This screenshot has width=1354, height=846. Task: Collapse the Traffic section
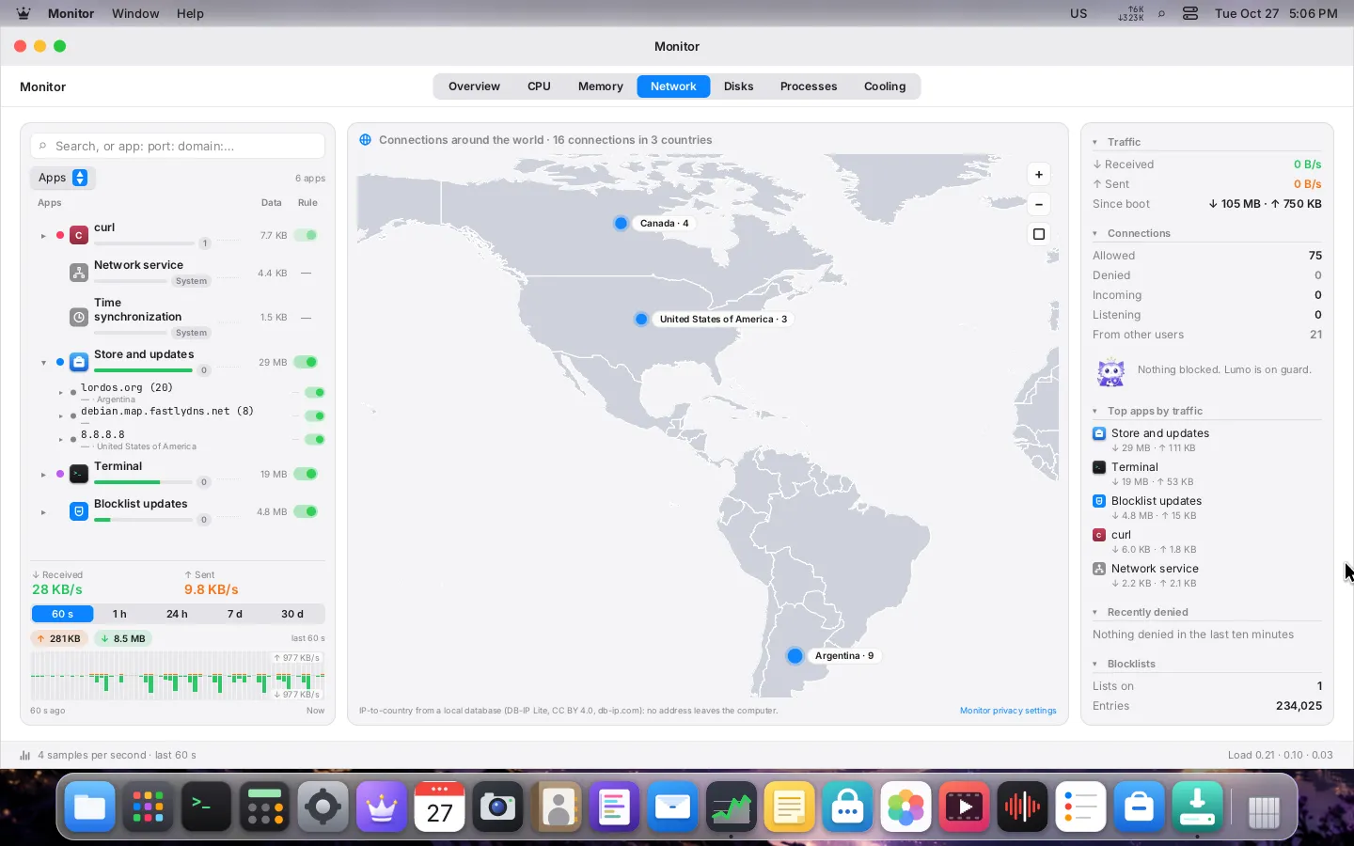1094,142
